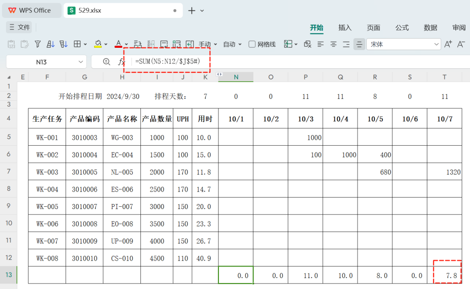Decrease font size with A- icon
The image size is (470, 289).
[x=461, y=45]
